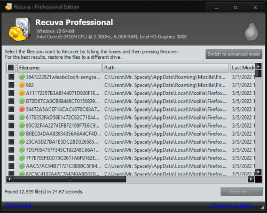Screen dimensions: 267x213
Task: Click the green status icon for B72D67CA0CB68446 file
Action: click(21, 101)
